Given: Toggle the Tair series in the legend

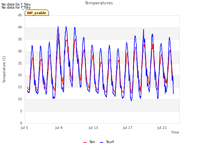Looking at the screenshot, I should point(89,142).
